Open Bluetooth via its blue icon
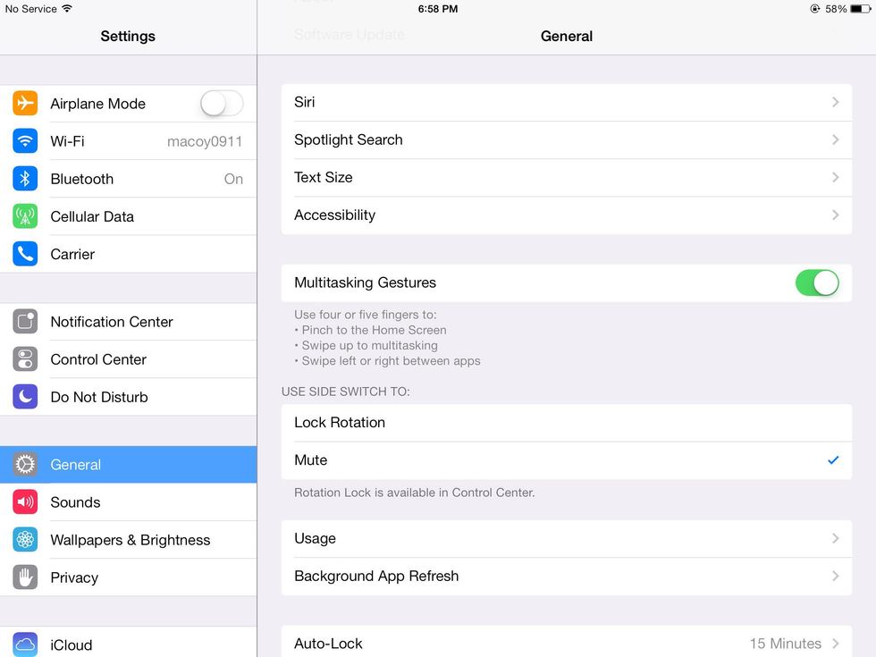This screenshot has height=657, width=876. 25,179
